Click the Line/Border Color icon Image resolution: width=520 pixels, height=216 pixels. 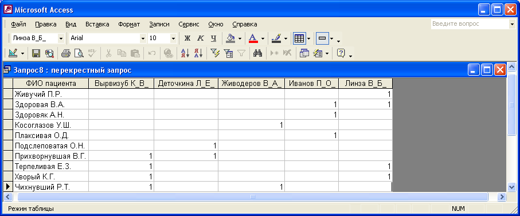point(276,38)
